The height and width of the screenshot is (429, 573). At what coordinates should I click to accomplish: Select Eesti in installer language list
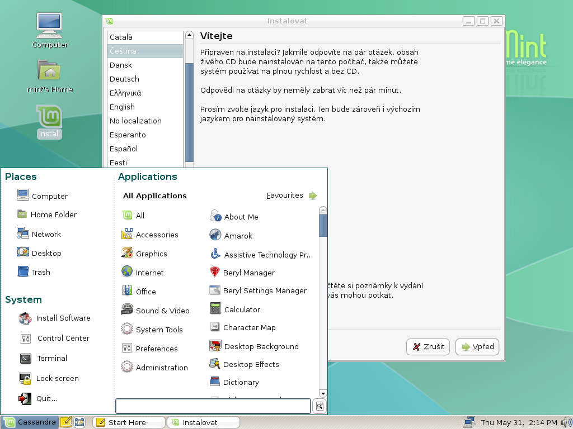coord(145,163)
